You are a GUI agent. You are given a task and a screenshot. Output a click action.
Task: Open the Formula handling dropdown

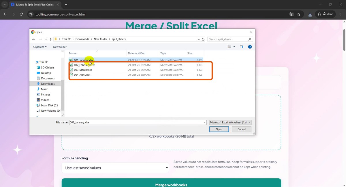(115, 168)
